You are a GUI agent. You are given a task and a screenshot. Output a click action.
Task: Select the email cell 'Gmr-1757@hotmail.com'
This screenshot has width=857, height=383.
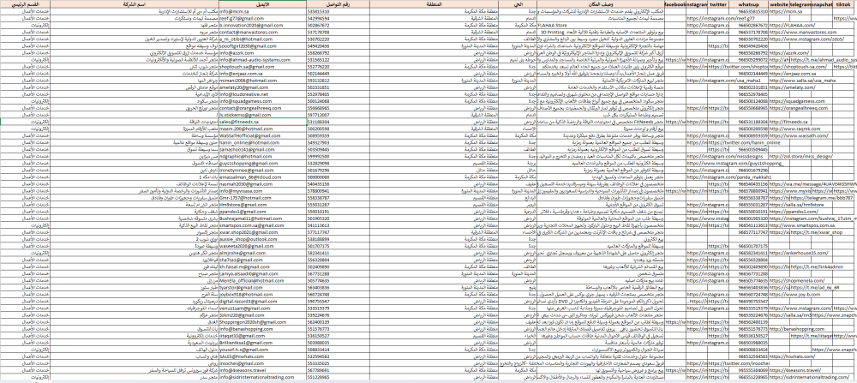click(262, 198)
